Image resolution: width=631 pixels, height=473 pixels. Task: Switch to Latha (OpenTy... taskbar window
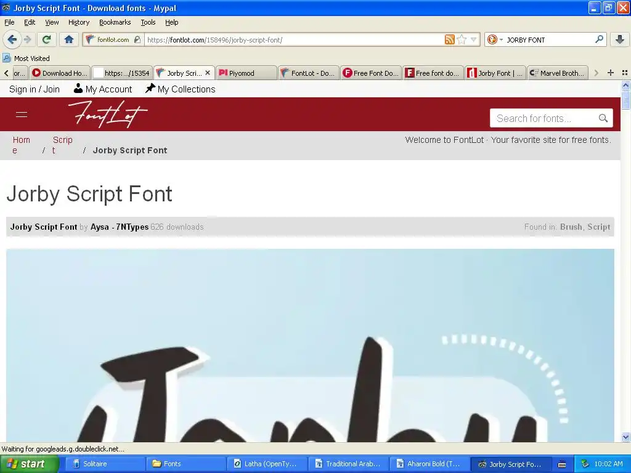coord(267,464)
